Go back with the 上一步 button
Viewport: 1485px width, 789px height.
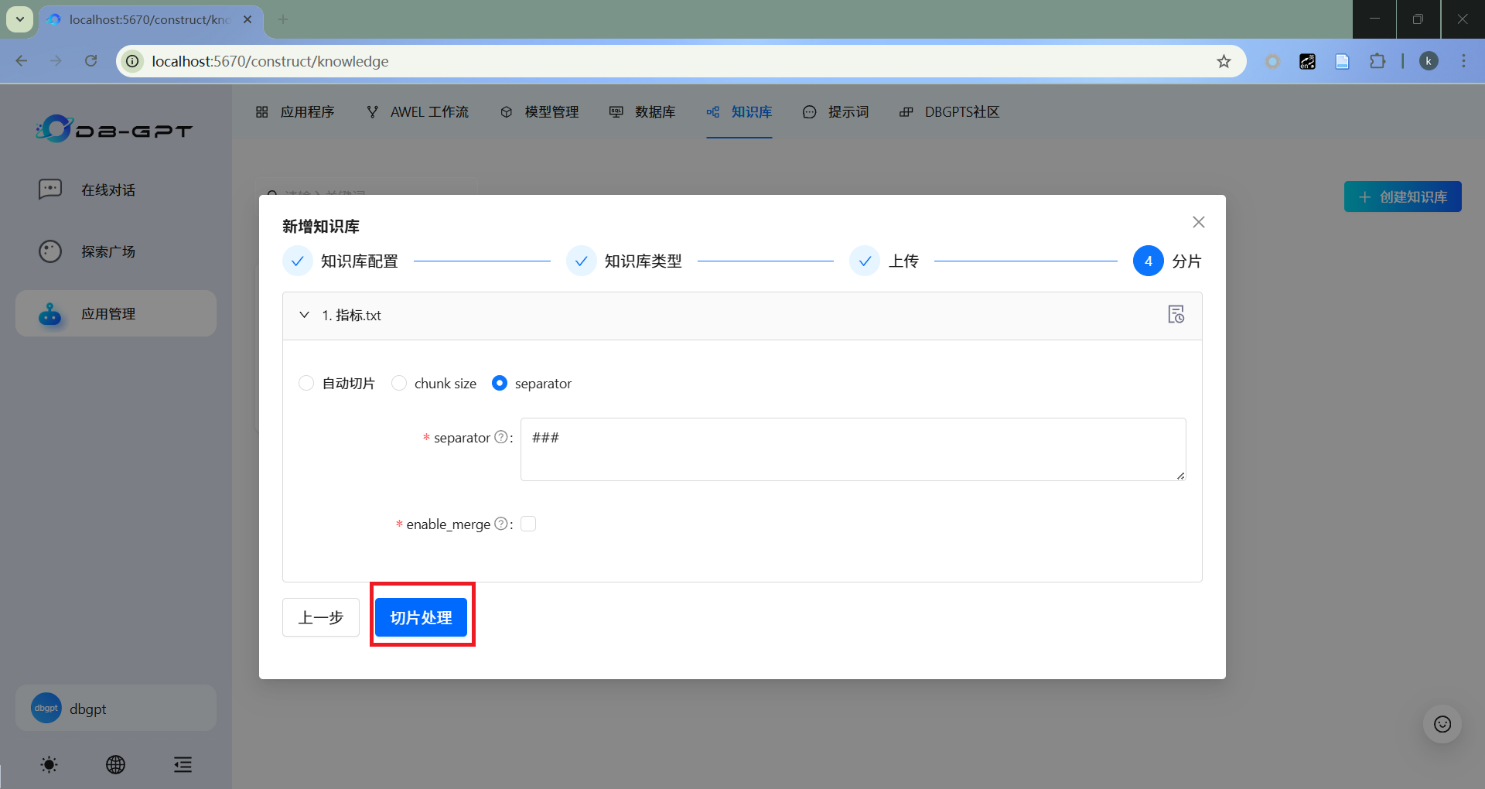pyautogui.click(x=321, y=617)
